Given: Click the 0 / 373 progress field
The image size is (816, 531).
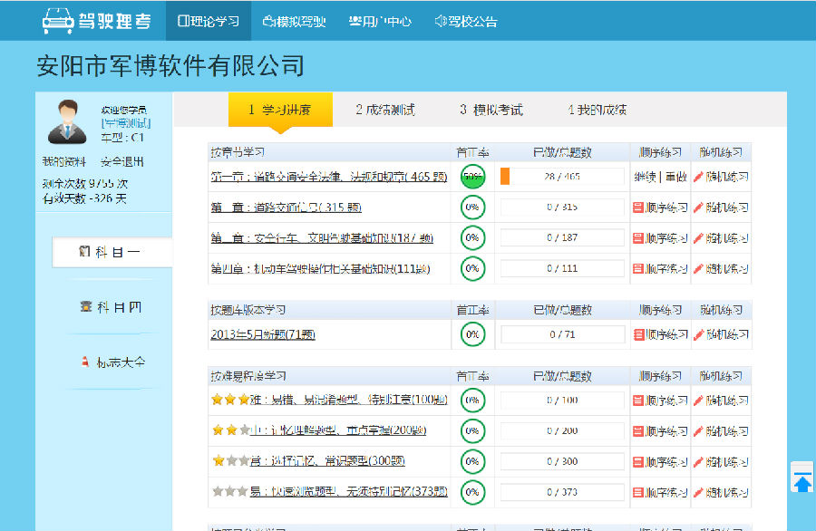Looking at the screenshot, I should click(x=562, y=492).
